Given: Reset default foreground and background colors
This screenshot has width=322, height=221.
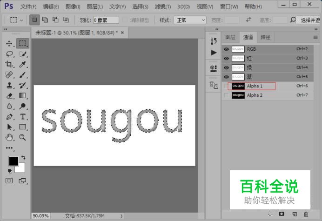Looking at the screenshot, I should click(x=10, y=171).
